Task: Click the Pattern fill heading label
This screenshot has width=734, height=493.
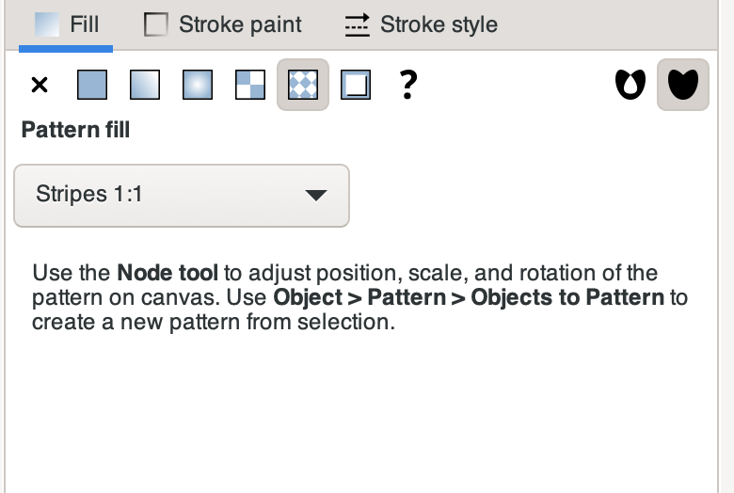Action: (x=75, y=130)
